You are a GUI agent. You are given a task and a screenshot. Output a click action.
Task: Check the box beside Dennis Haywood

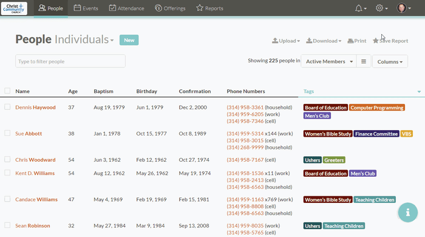(x=7, y=107)
